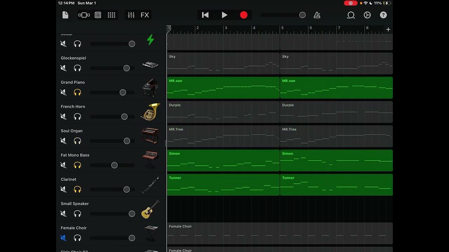Mute the Small Speaker track

point(63,214)
